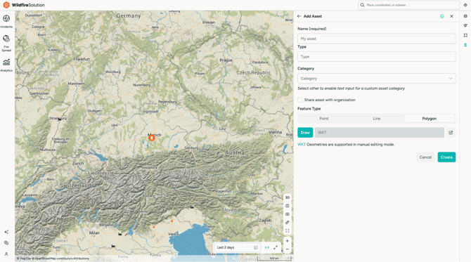Screen dimensions: 471x262
Task: Select Line feature type
Action: [376, 119]
